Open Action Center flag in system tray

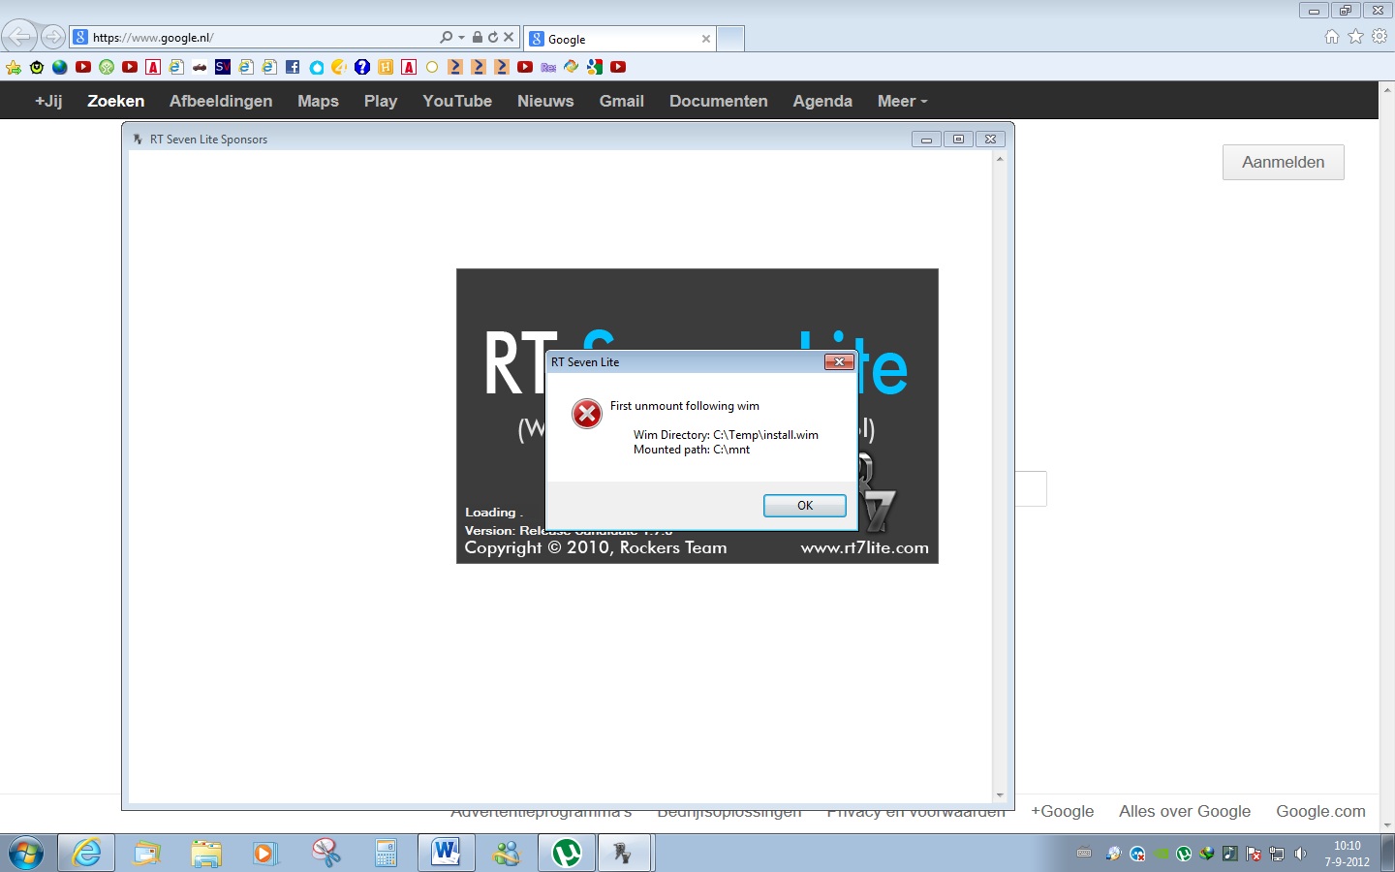point(1254,854)
